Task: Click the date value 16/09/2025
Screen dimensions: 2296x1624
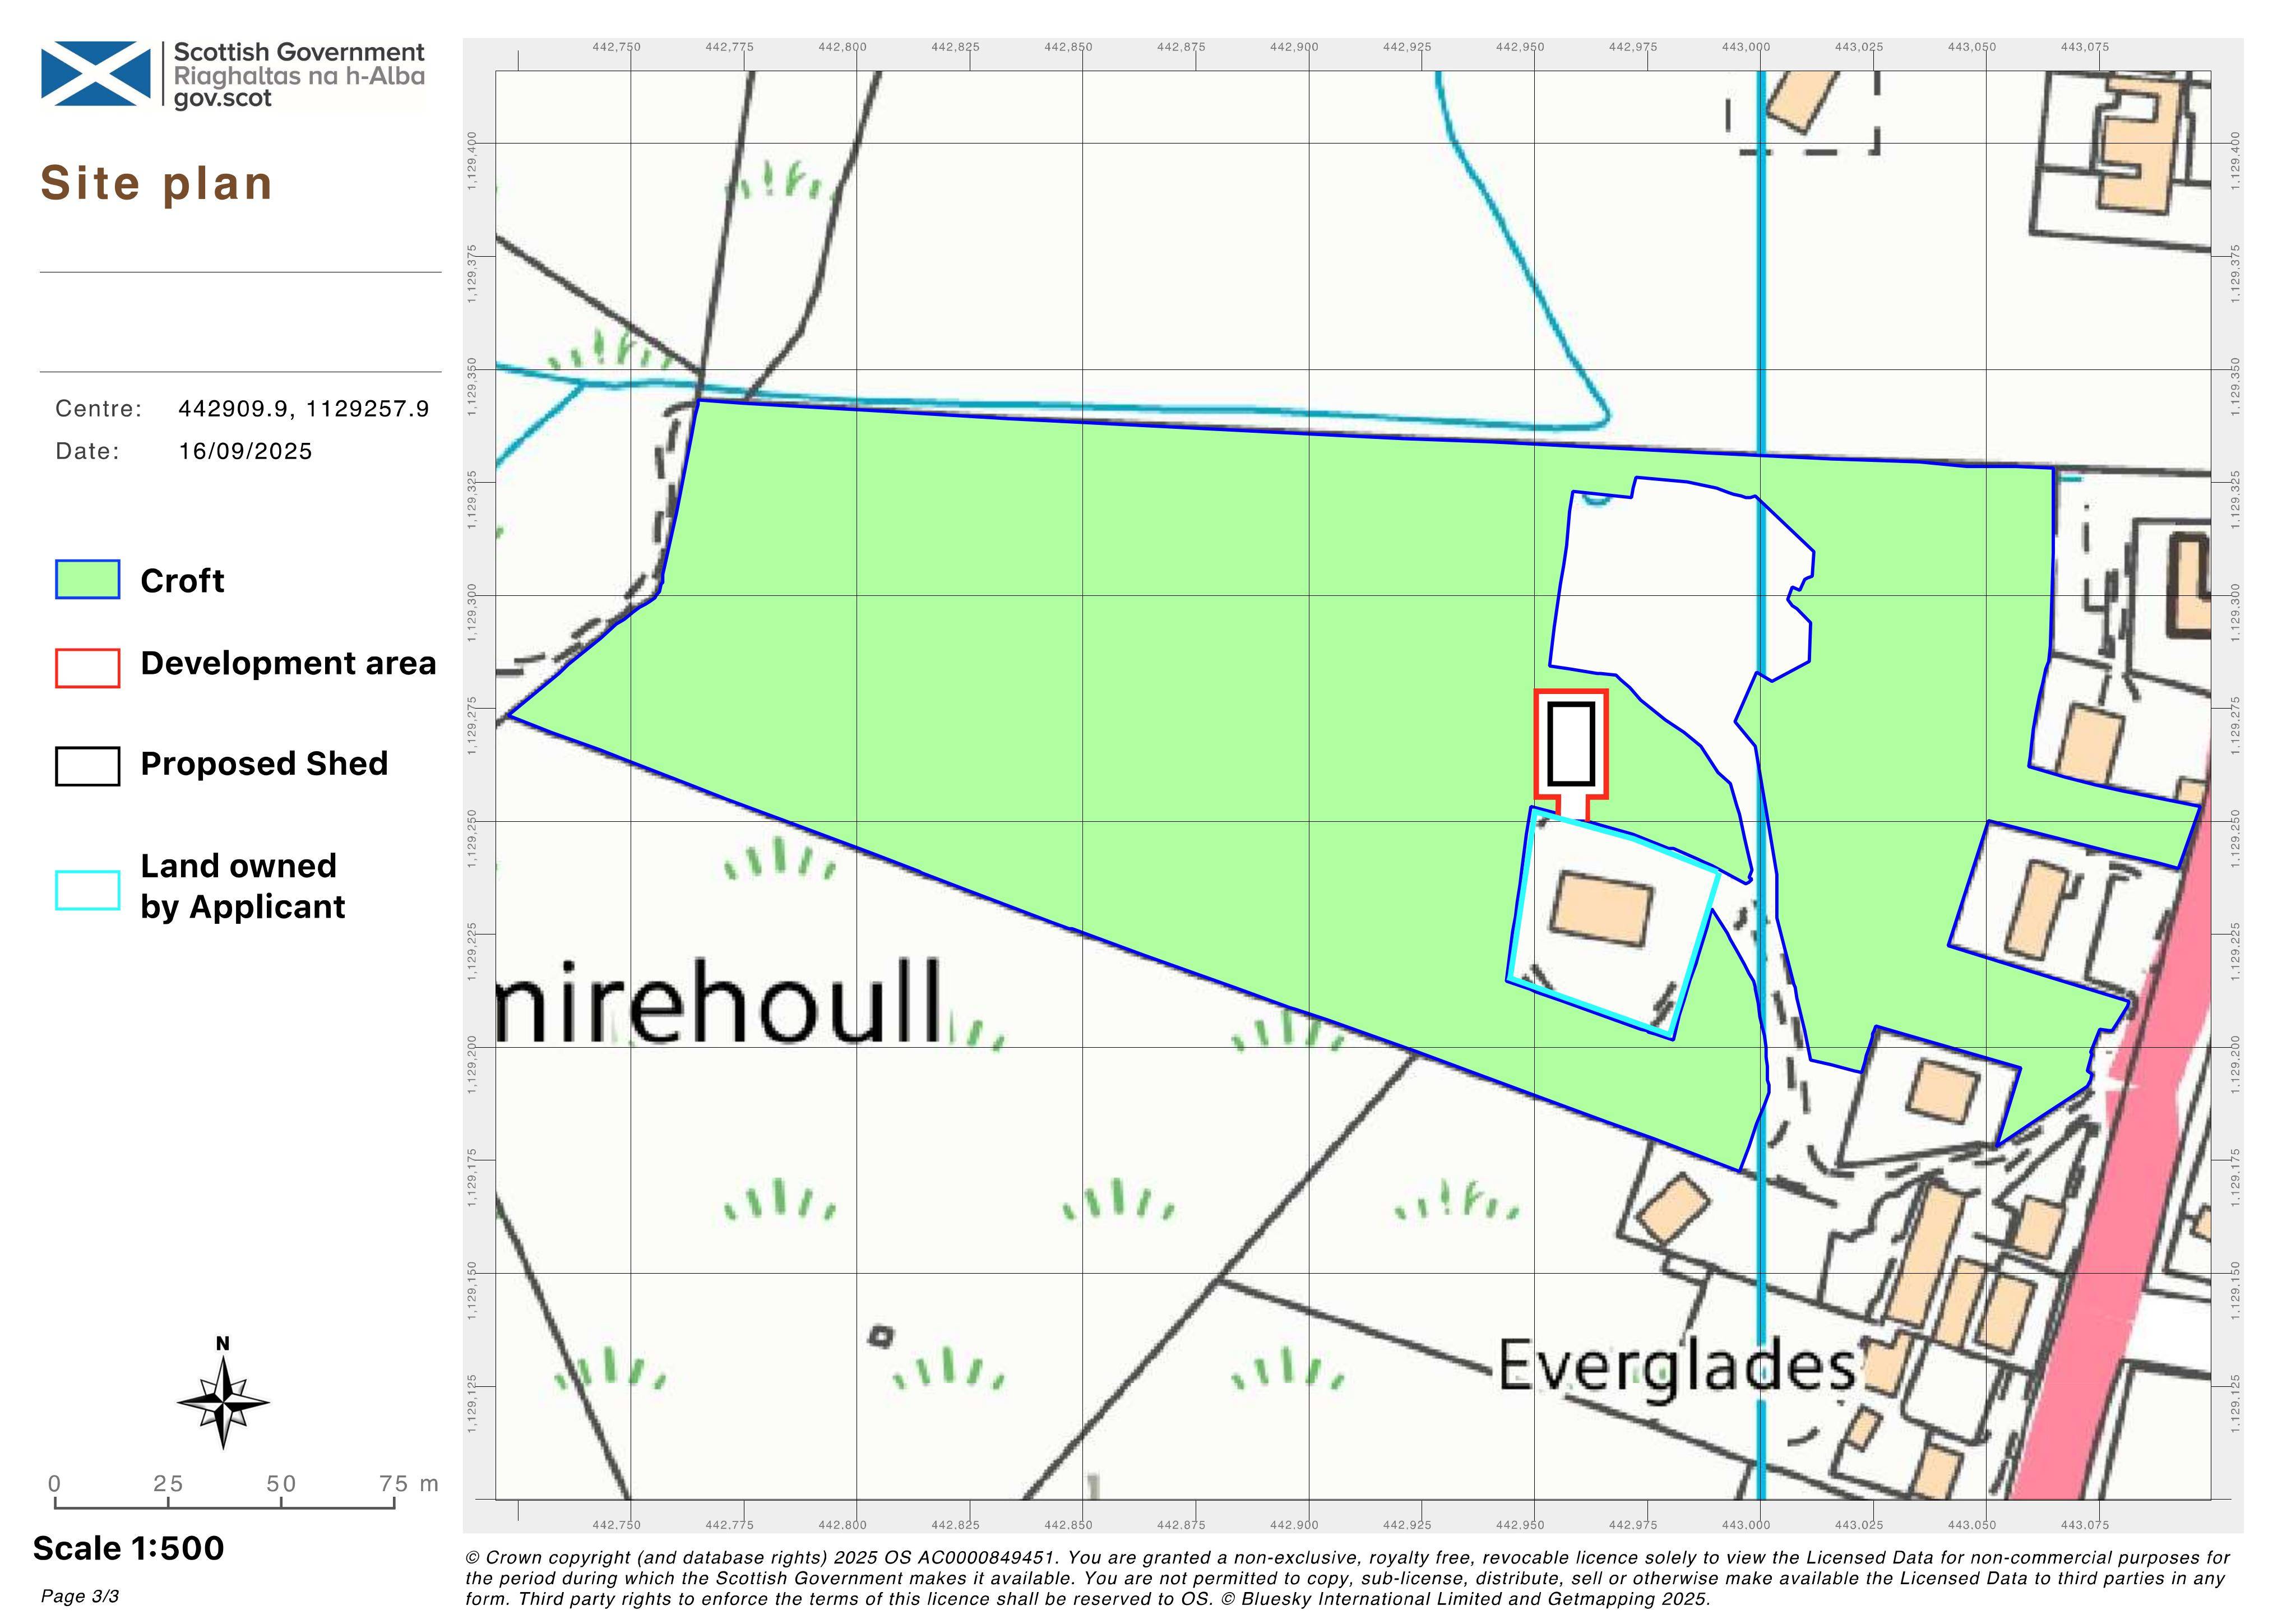Action: 246,451
